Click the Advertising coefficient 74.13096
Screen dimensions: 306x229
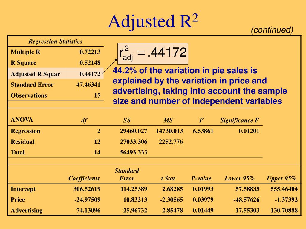[88, 210]
